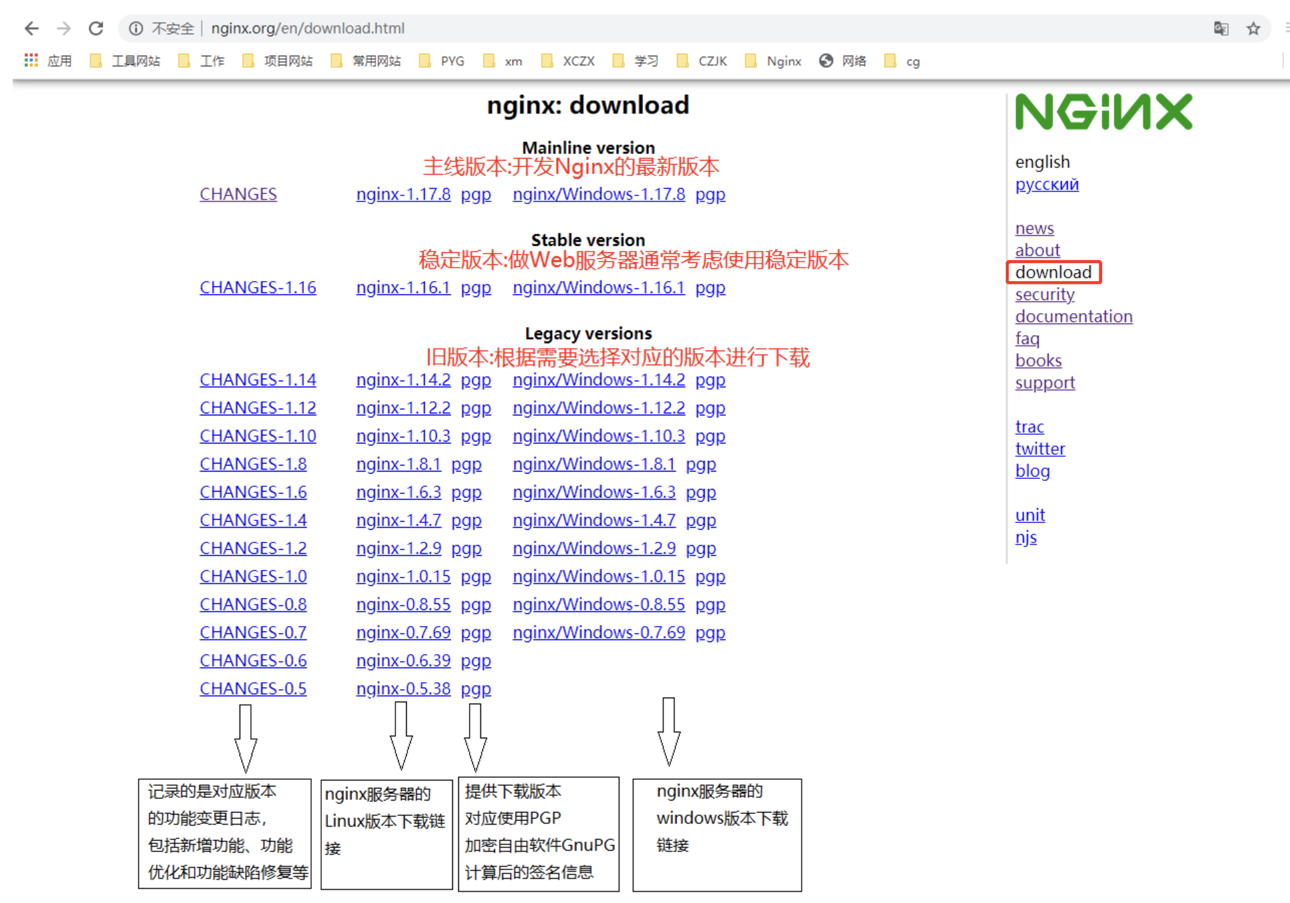Open 网络 globe bookmark
This screenshot has height=903, width=1290.
click(x=843, y=61)
